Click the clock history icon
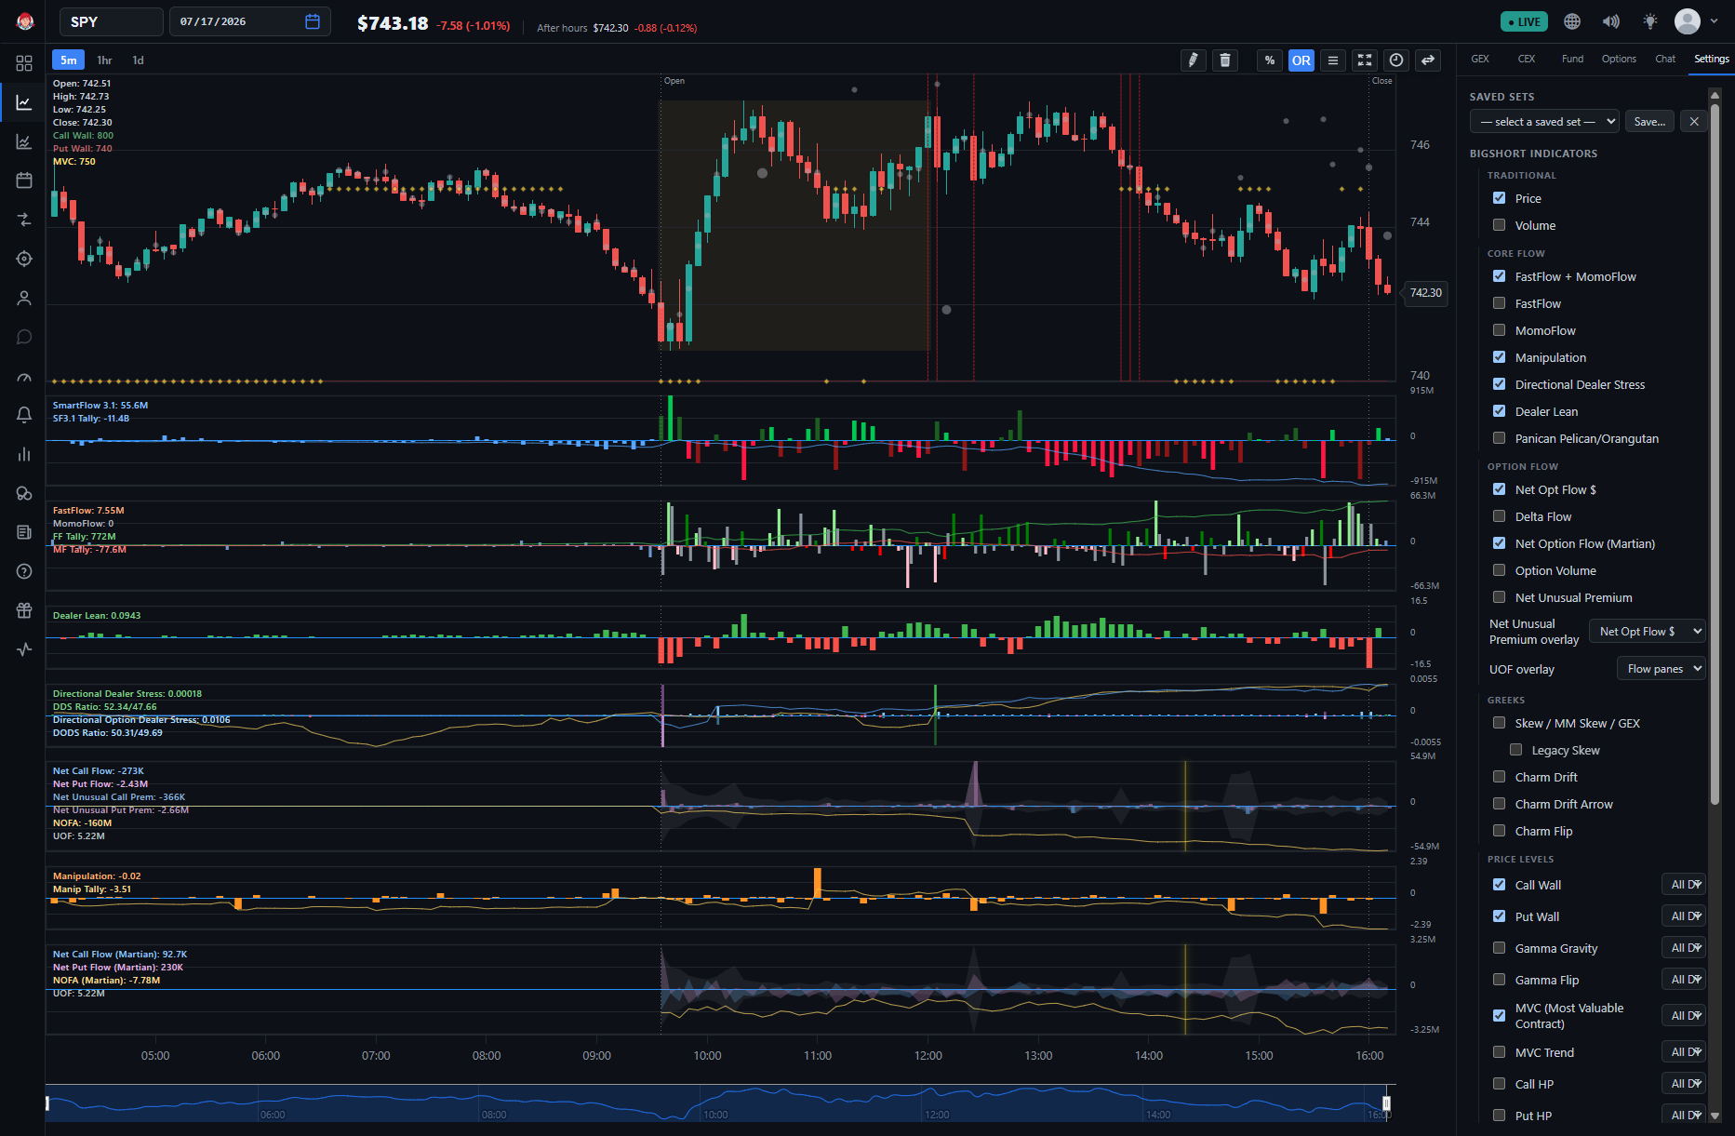 coord(1396,60)
